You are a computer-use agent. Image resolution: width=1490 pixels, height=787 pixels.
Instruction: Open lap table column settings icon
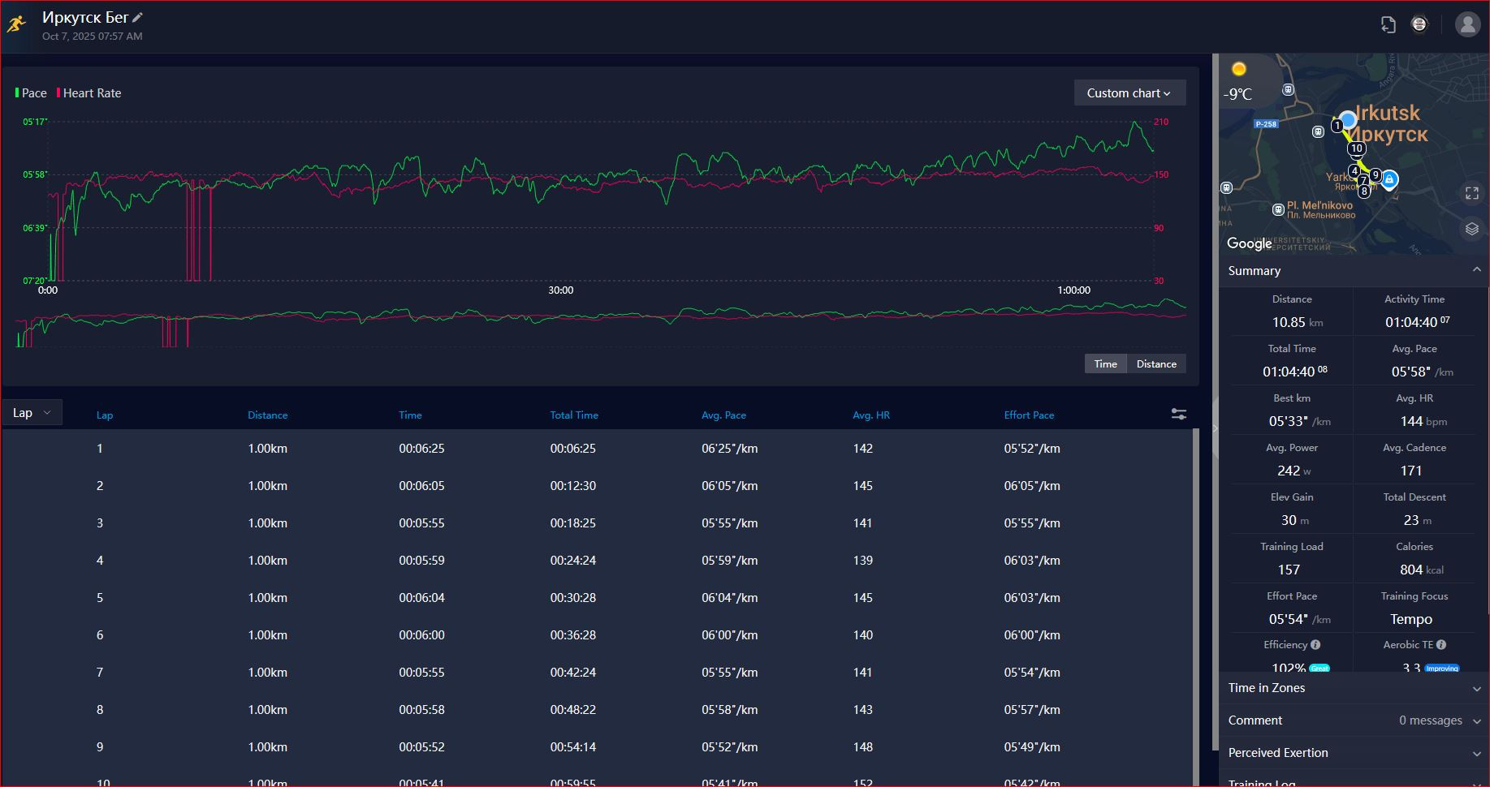tap(1179, 415)
